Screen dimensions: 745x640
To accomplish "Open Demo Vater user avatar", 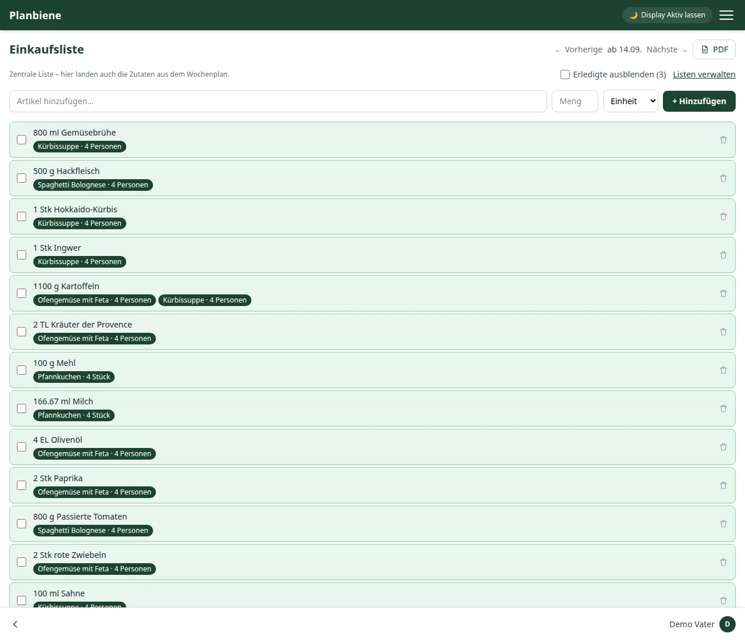I will [728, 624].
